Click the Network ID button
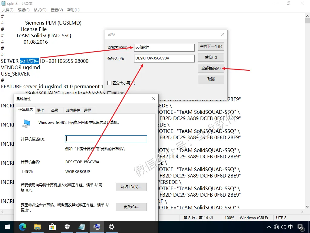This screenshot has width=310, height=233. [131, 187]
